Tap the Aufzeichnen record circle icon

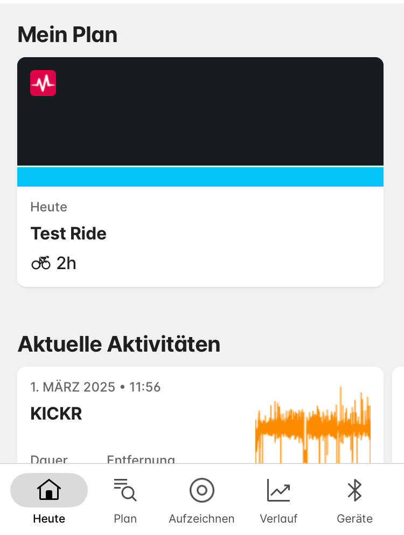pos(202,490)
